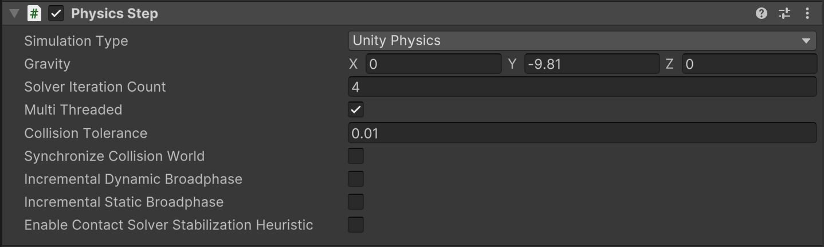
Task: Click the Gravity Z input field
Action: click(x=748, y=64)
